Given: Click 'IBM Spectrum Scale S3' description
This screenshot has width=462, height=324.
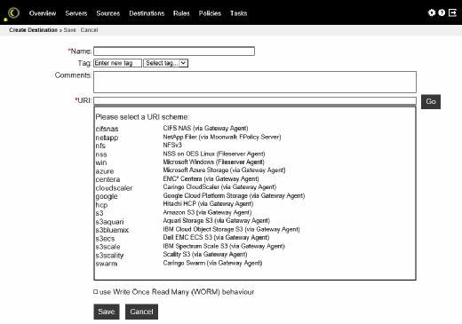Looking at the screenshot, I should tap(224, 246).
